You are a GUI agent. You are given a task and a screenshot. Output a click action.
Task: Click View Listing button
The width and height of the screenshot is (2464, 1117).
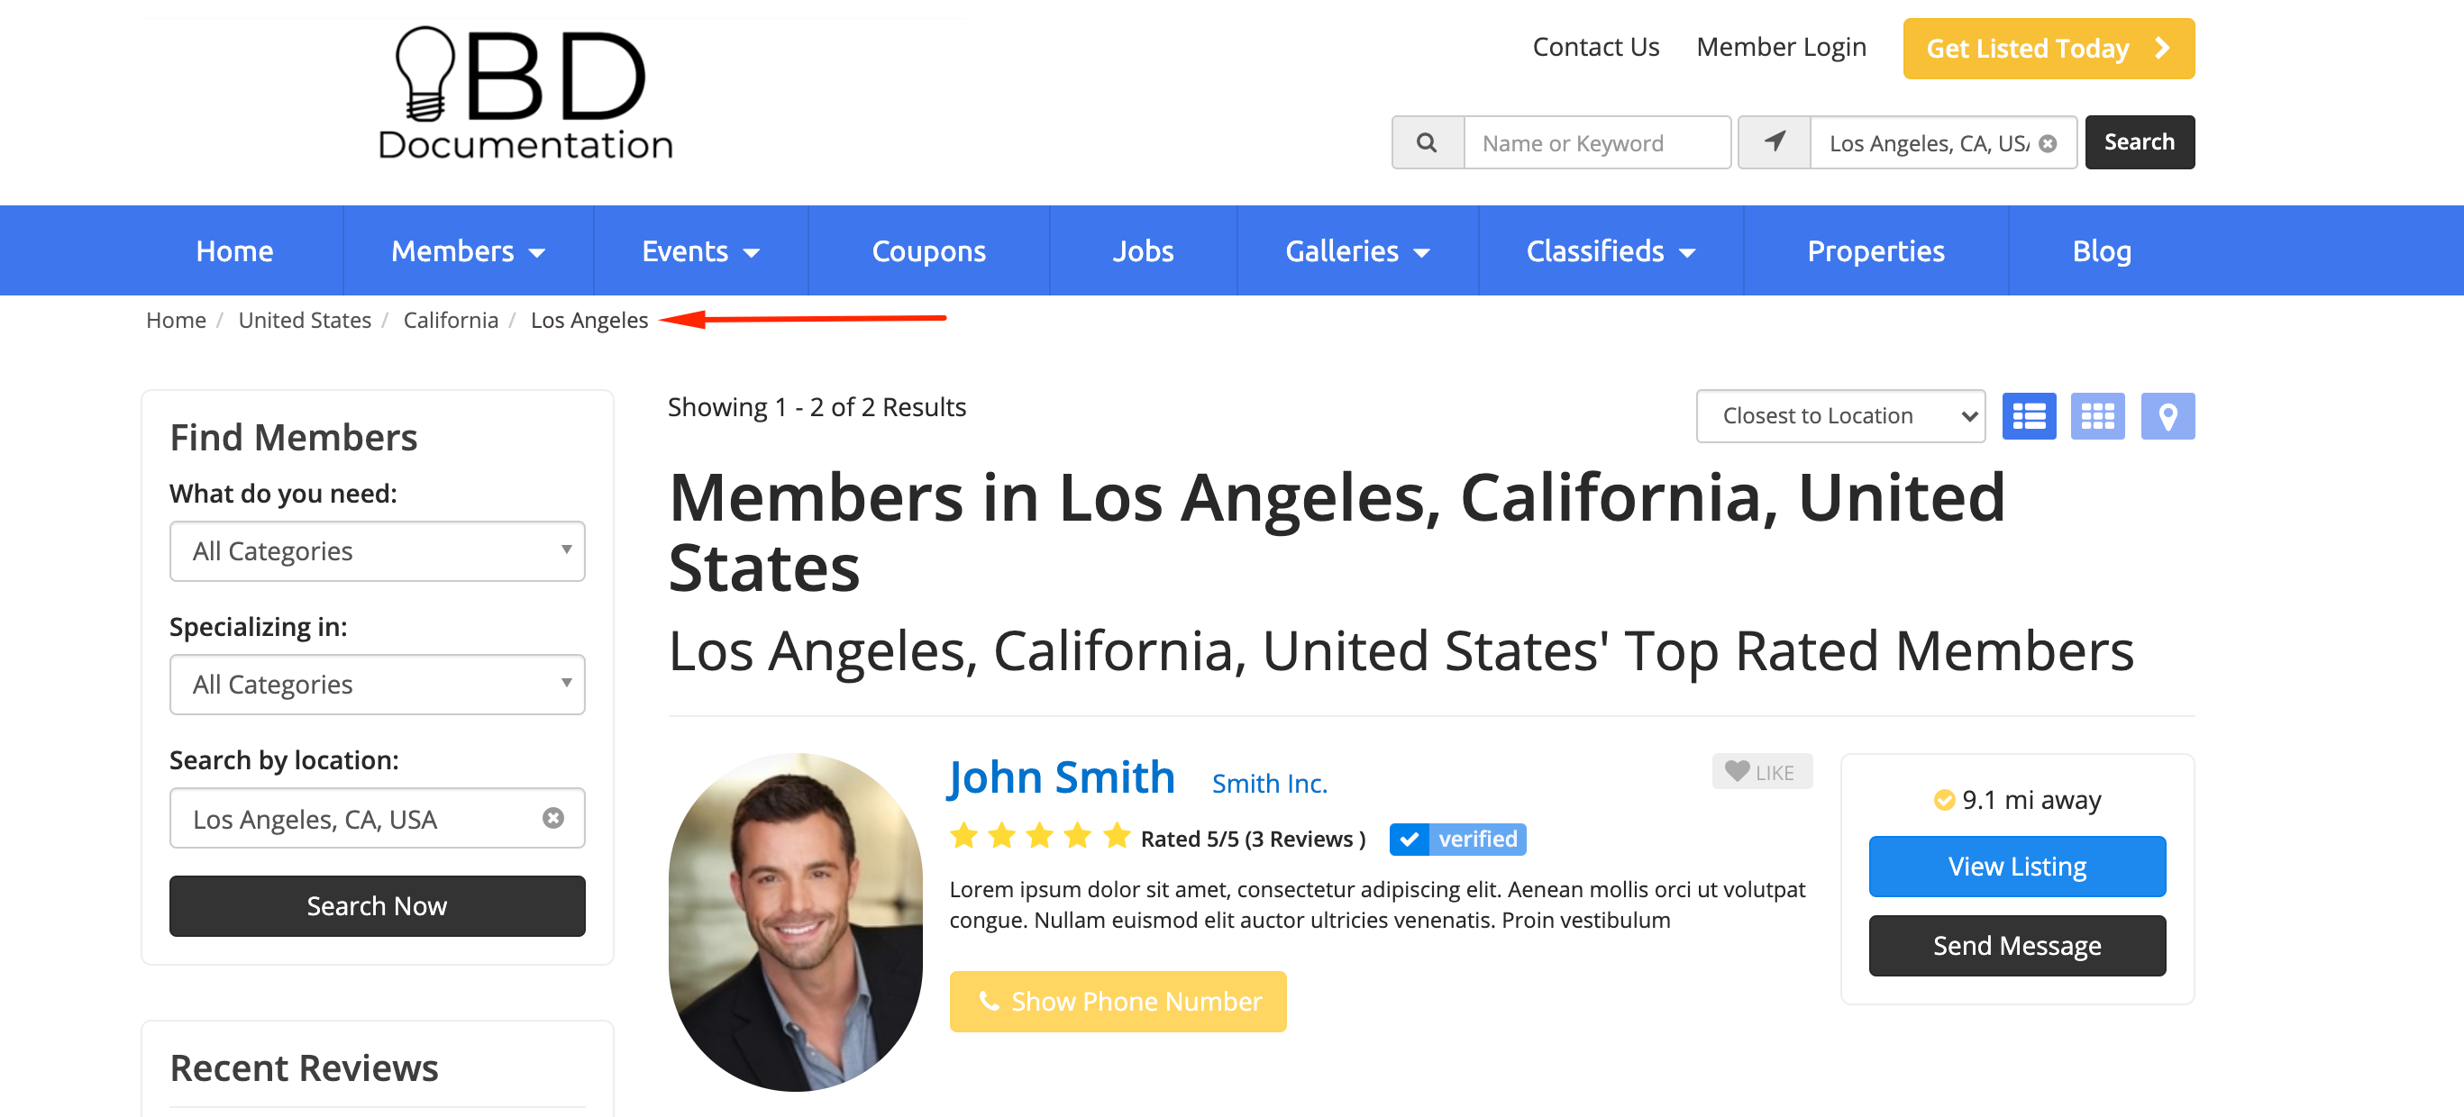tap(2016, 866)
